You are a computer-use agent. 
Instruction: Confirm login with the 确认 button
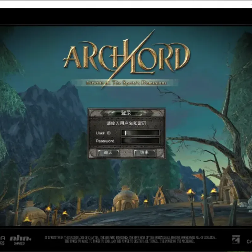108,153
